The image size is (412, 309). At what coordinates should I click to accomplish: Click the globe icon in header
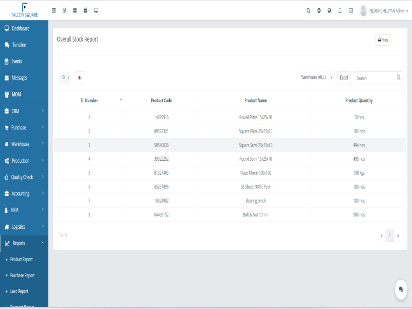pos(329,11)
